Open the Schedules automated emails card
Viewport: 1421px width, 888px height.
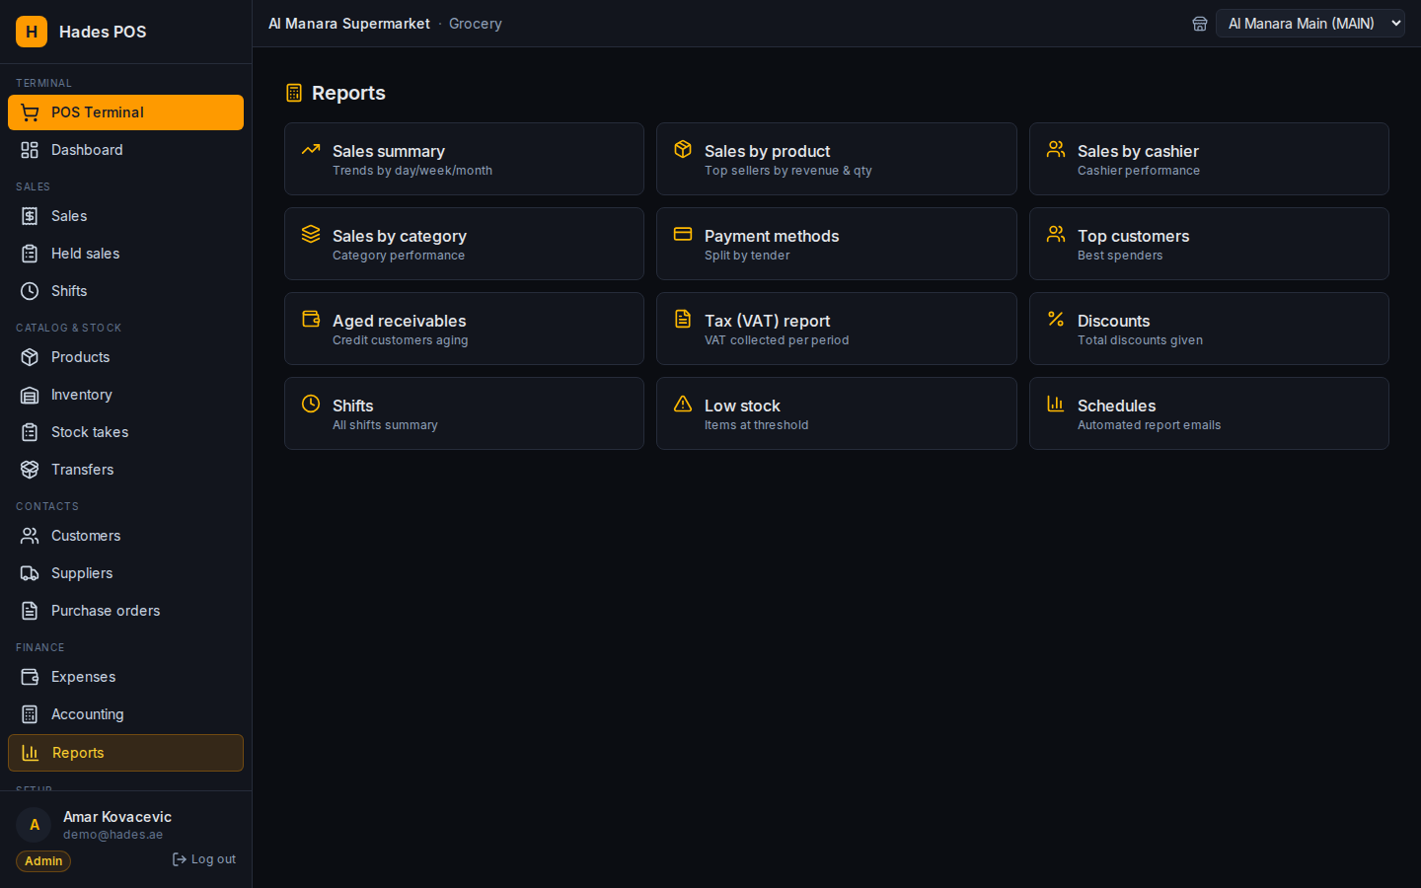coord(1209,413)
